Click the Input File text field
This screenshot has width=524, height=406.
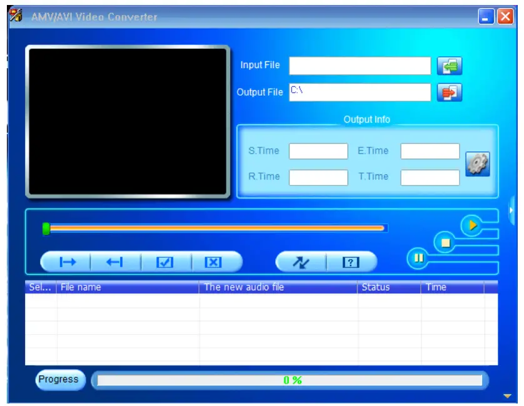360,66
